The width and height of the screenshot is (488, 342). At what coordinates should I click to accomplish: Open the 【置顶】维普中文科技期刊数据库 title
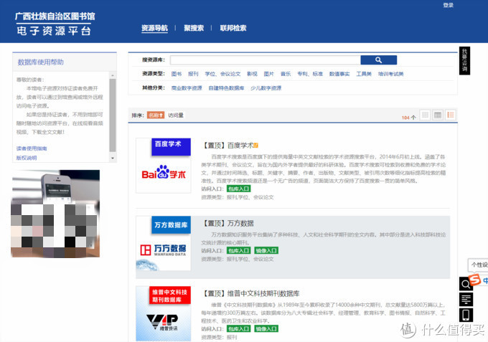(251, 293)
